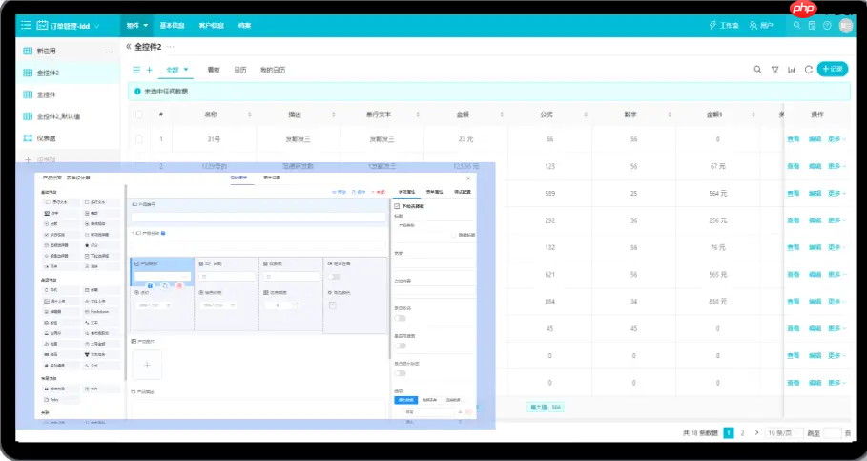Open the filter funnel icon in the table toolbar

(774, 70)
